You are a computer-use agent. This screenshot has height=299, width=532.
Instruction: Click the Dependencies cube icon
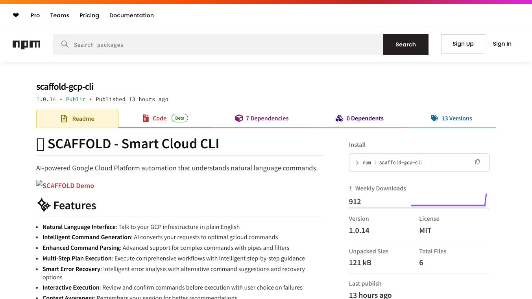239,118
